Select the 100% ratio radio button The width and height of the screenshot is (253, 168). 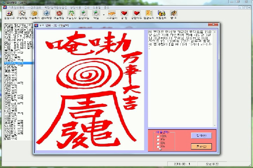coord(158,136)
